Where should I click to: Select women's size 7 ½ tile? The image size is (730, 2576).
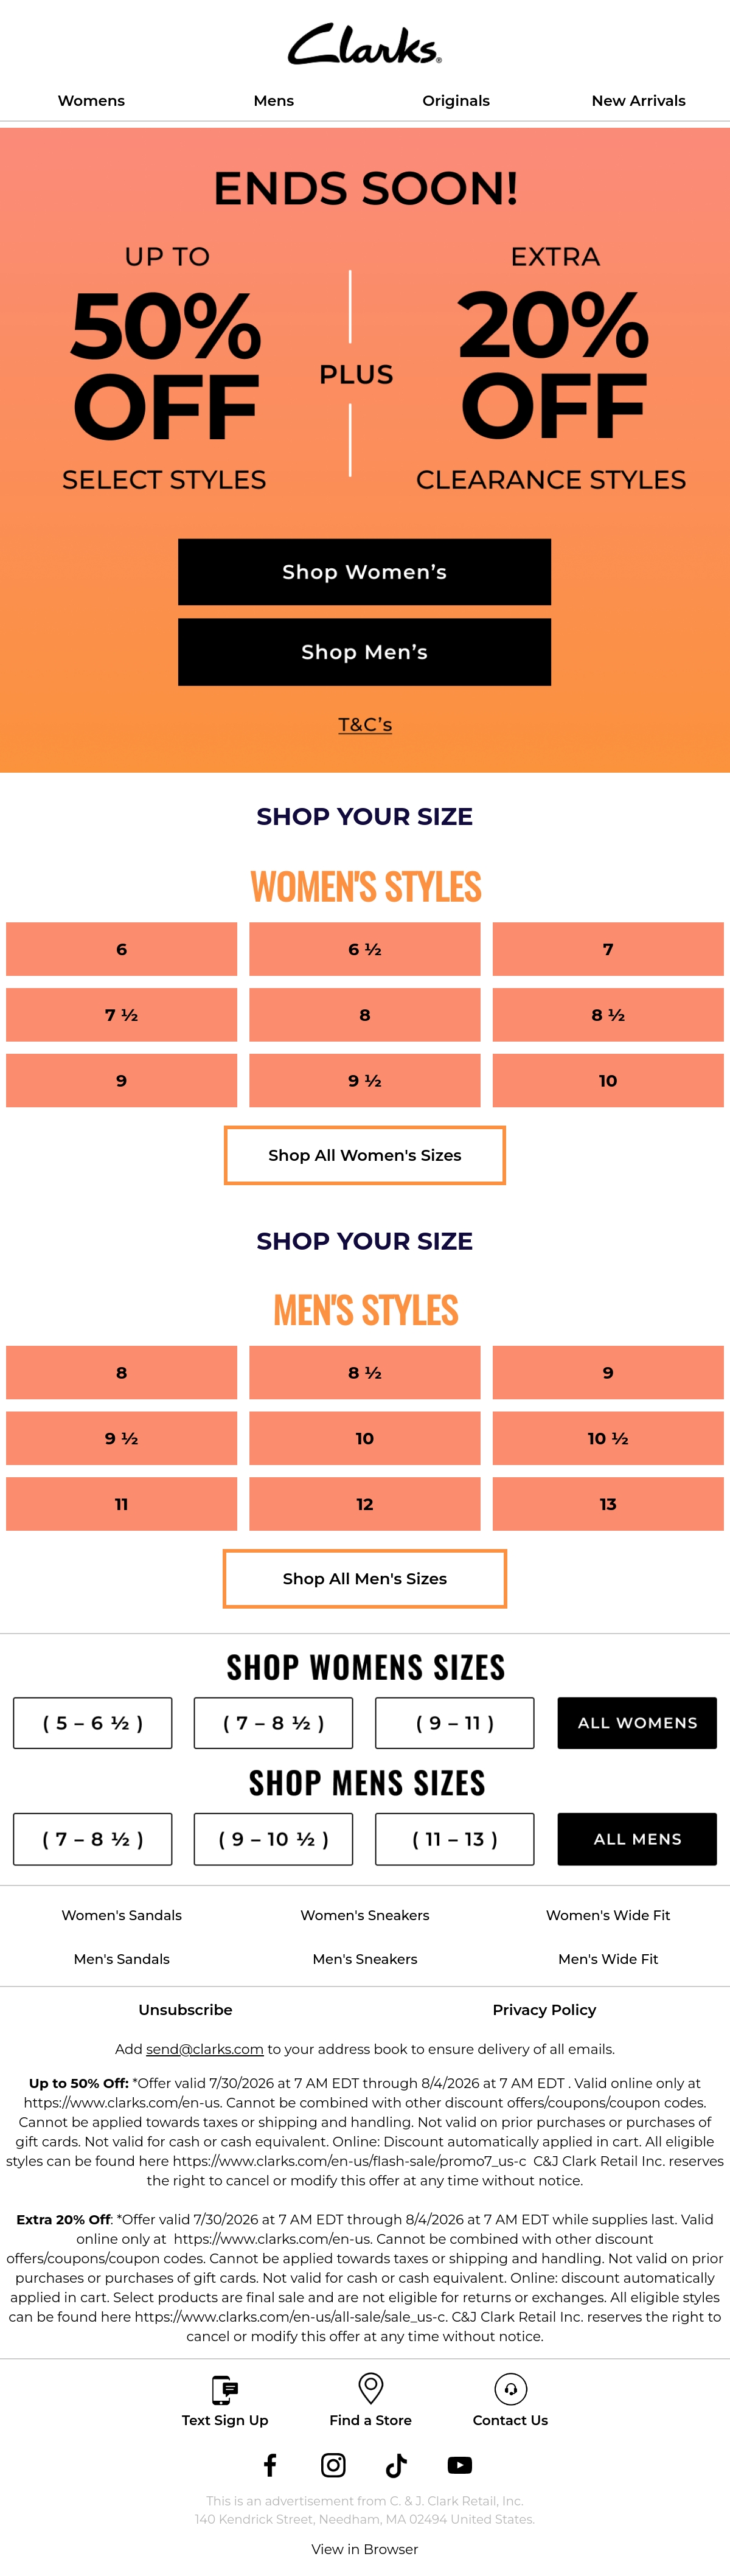tap(122, 1015)
